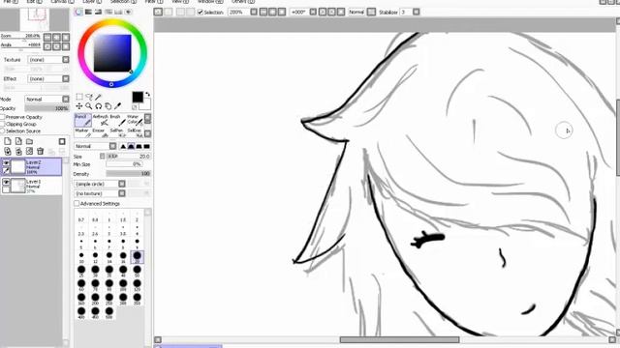Toggle Selection Source checkbox
This screenshot has width=620, height=348.
2,130
